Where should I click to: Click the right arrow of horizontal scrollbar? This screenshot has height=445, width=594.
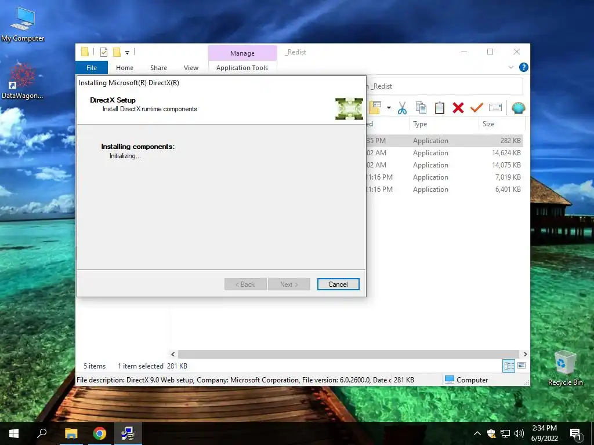pos(525,354)
